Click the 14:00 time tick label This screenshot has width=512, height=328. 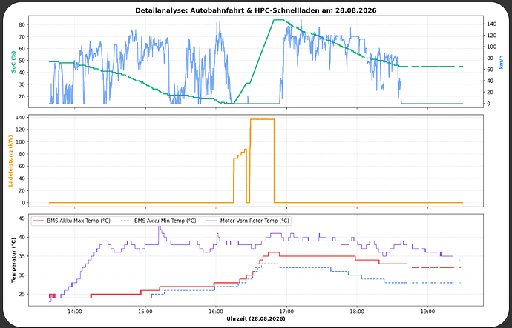point(74,312)
